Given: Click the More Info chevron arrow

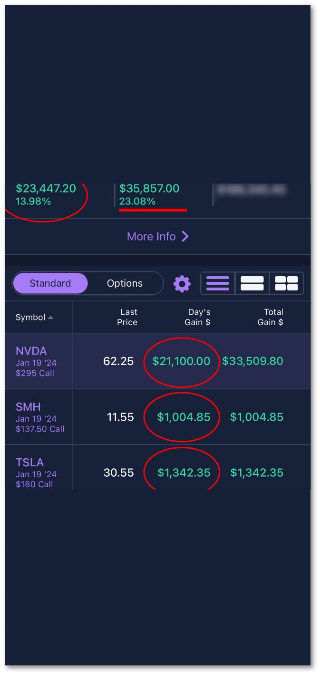Looking at the screenshot, I should 185,236.
